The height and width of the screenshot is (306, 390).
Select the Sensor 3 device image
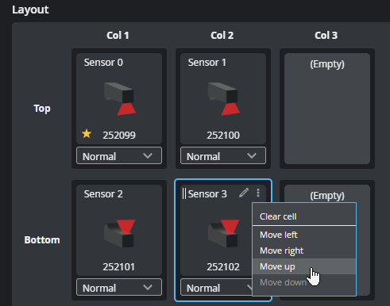(x=223, y=233)
